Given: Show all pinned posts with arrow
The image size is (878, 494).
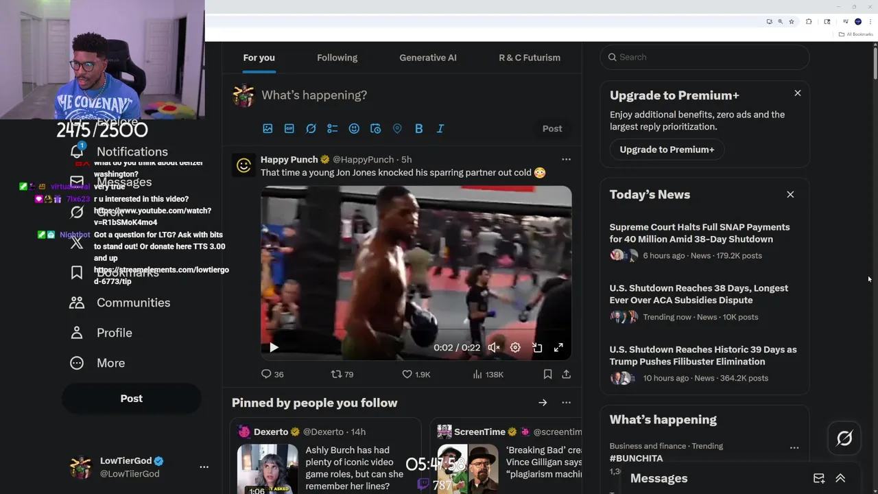Looking at the screenshot, I should pyautogui.click(x=543, y=403).
